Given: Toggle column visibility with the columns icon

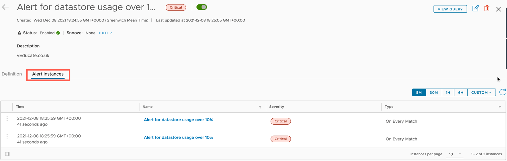Looking at the screenshot, I should 7,154.
